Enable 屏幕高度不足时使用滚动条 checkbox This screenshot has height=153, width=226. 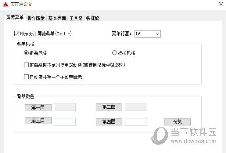(x=26, y=65)
